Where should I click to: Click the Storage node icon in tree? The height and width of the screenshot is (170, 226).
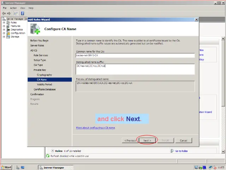(8, 37)
